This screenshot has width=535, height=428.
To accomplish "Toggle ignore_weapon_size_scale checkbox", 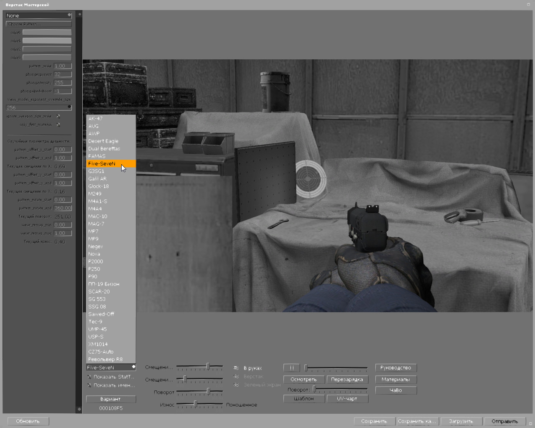I will point(58,116).
